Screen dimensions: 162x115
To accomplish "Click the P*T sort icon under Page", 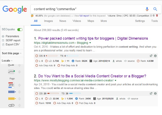I will coord(11,85).
